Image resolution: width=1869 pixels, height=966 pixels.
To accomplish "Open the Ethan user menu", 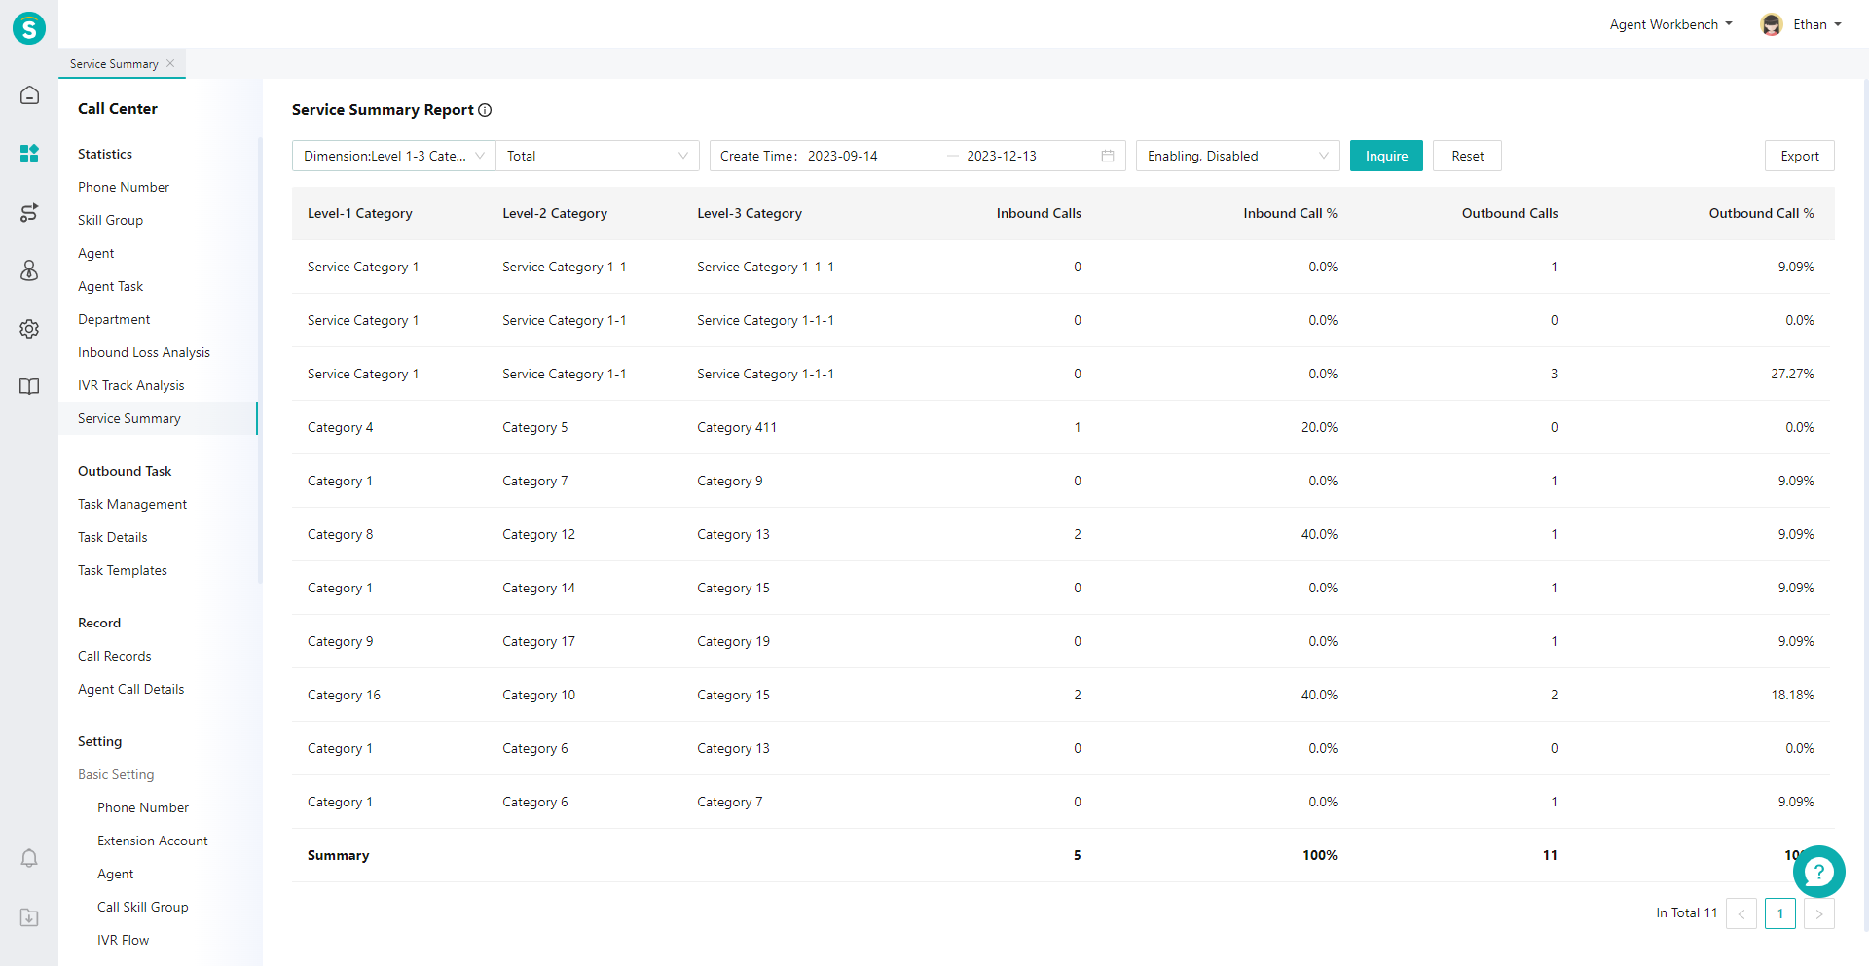I will point(1816,24).
